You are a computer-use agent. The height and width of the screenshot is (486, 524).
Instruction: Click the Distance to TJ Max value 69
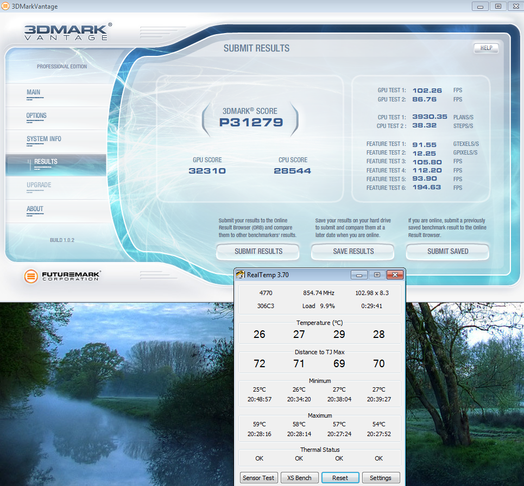[x=339, y=363]
